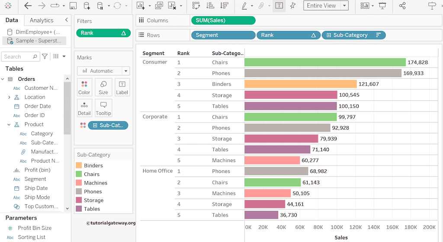Select the Data pane tab
Image resolution: width=443 pixels, height=242 pixels.
(x=12, y=20)
